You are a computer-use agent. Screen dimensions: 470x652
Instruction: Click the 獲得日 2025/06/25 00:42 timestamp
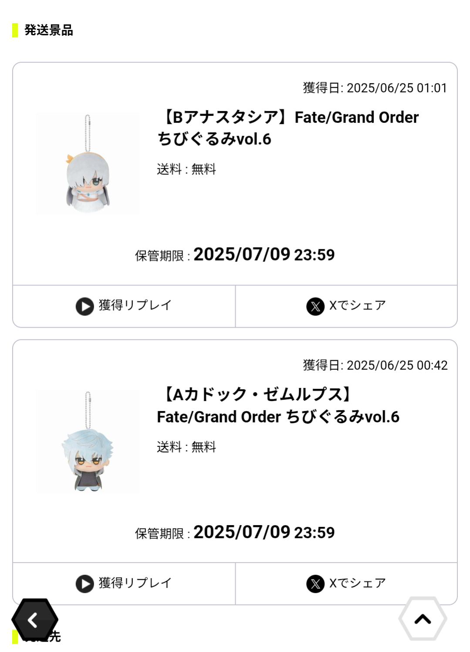(x=375, y=365)
